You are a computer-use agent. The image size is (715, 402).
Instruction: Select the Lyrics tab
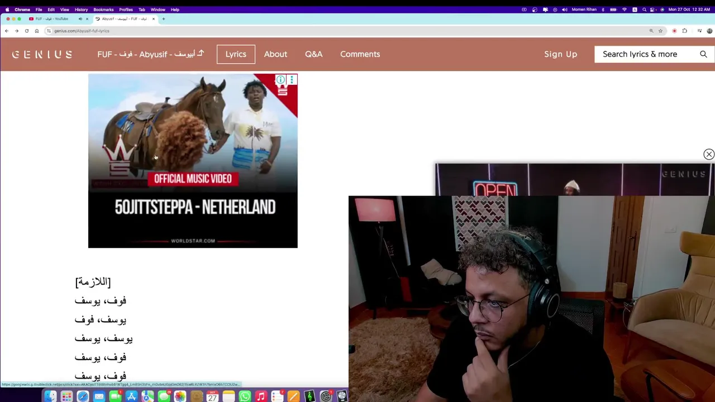[x=236, y=54]
